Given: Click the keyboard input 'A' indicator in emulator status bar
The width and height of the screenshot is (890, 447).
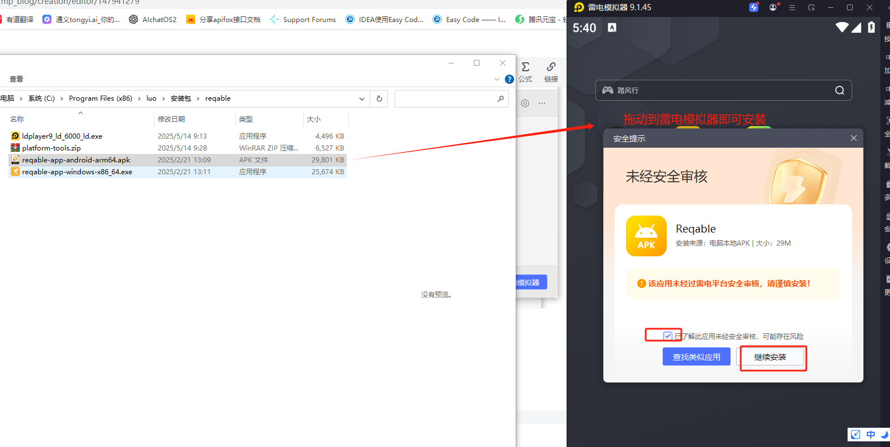Looking at the screenshot, I should point(612,27).
